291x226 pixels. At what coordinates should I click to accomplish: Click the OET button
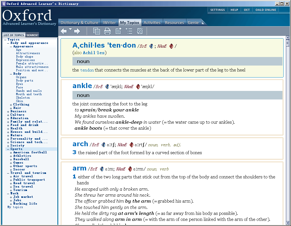click(x=247, y=10)
